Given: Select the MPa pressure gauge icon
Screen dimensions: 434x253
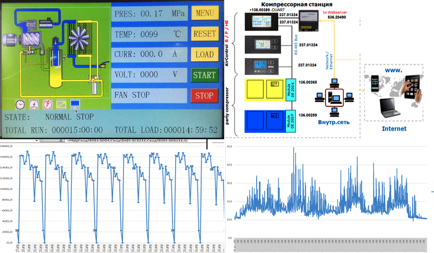Looking at the screenshot, I should coord(35,104).
